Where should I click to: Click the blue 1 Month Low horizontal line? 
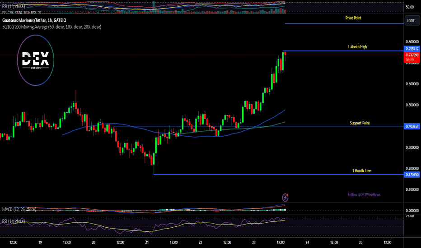[278, 175]
